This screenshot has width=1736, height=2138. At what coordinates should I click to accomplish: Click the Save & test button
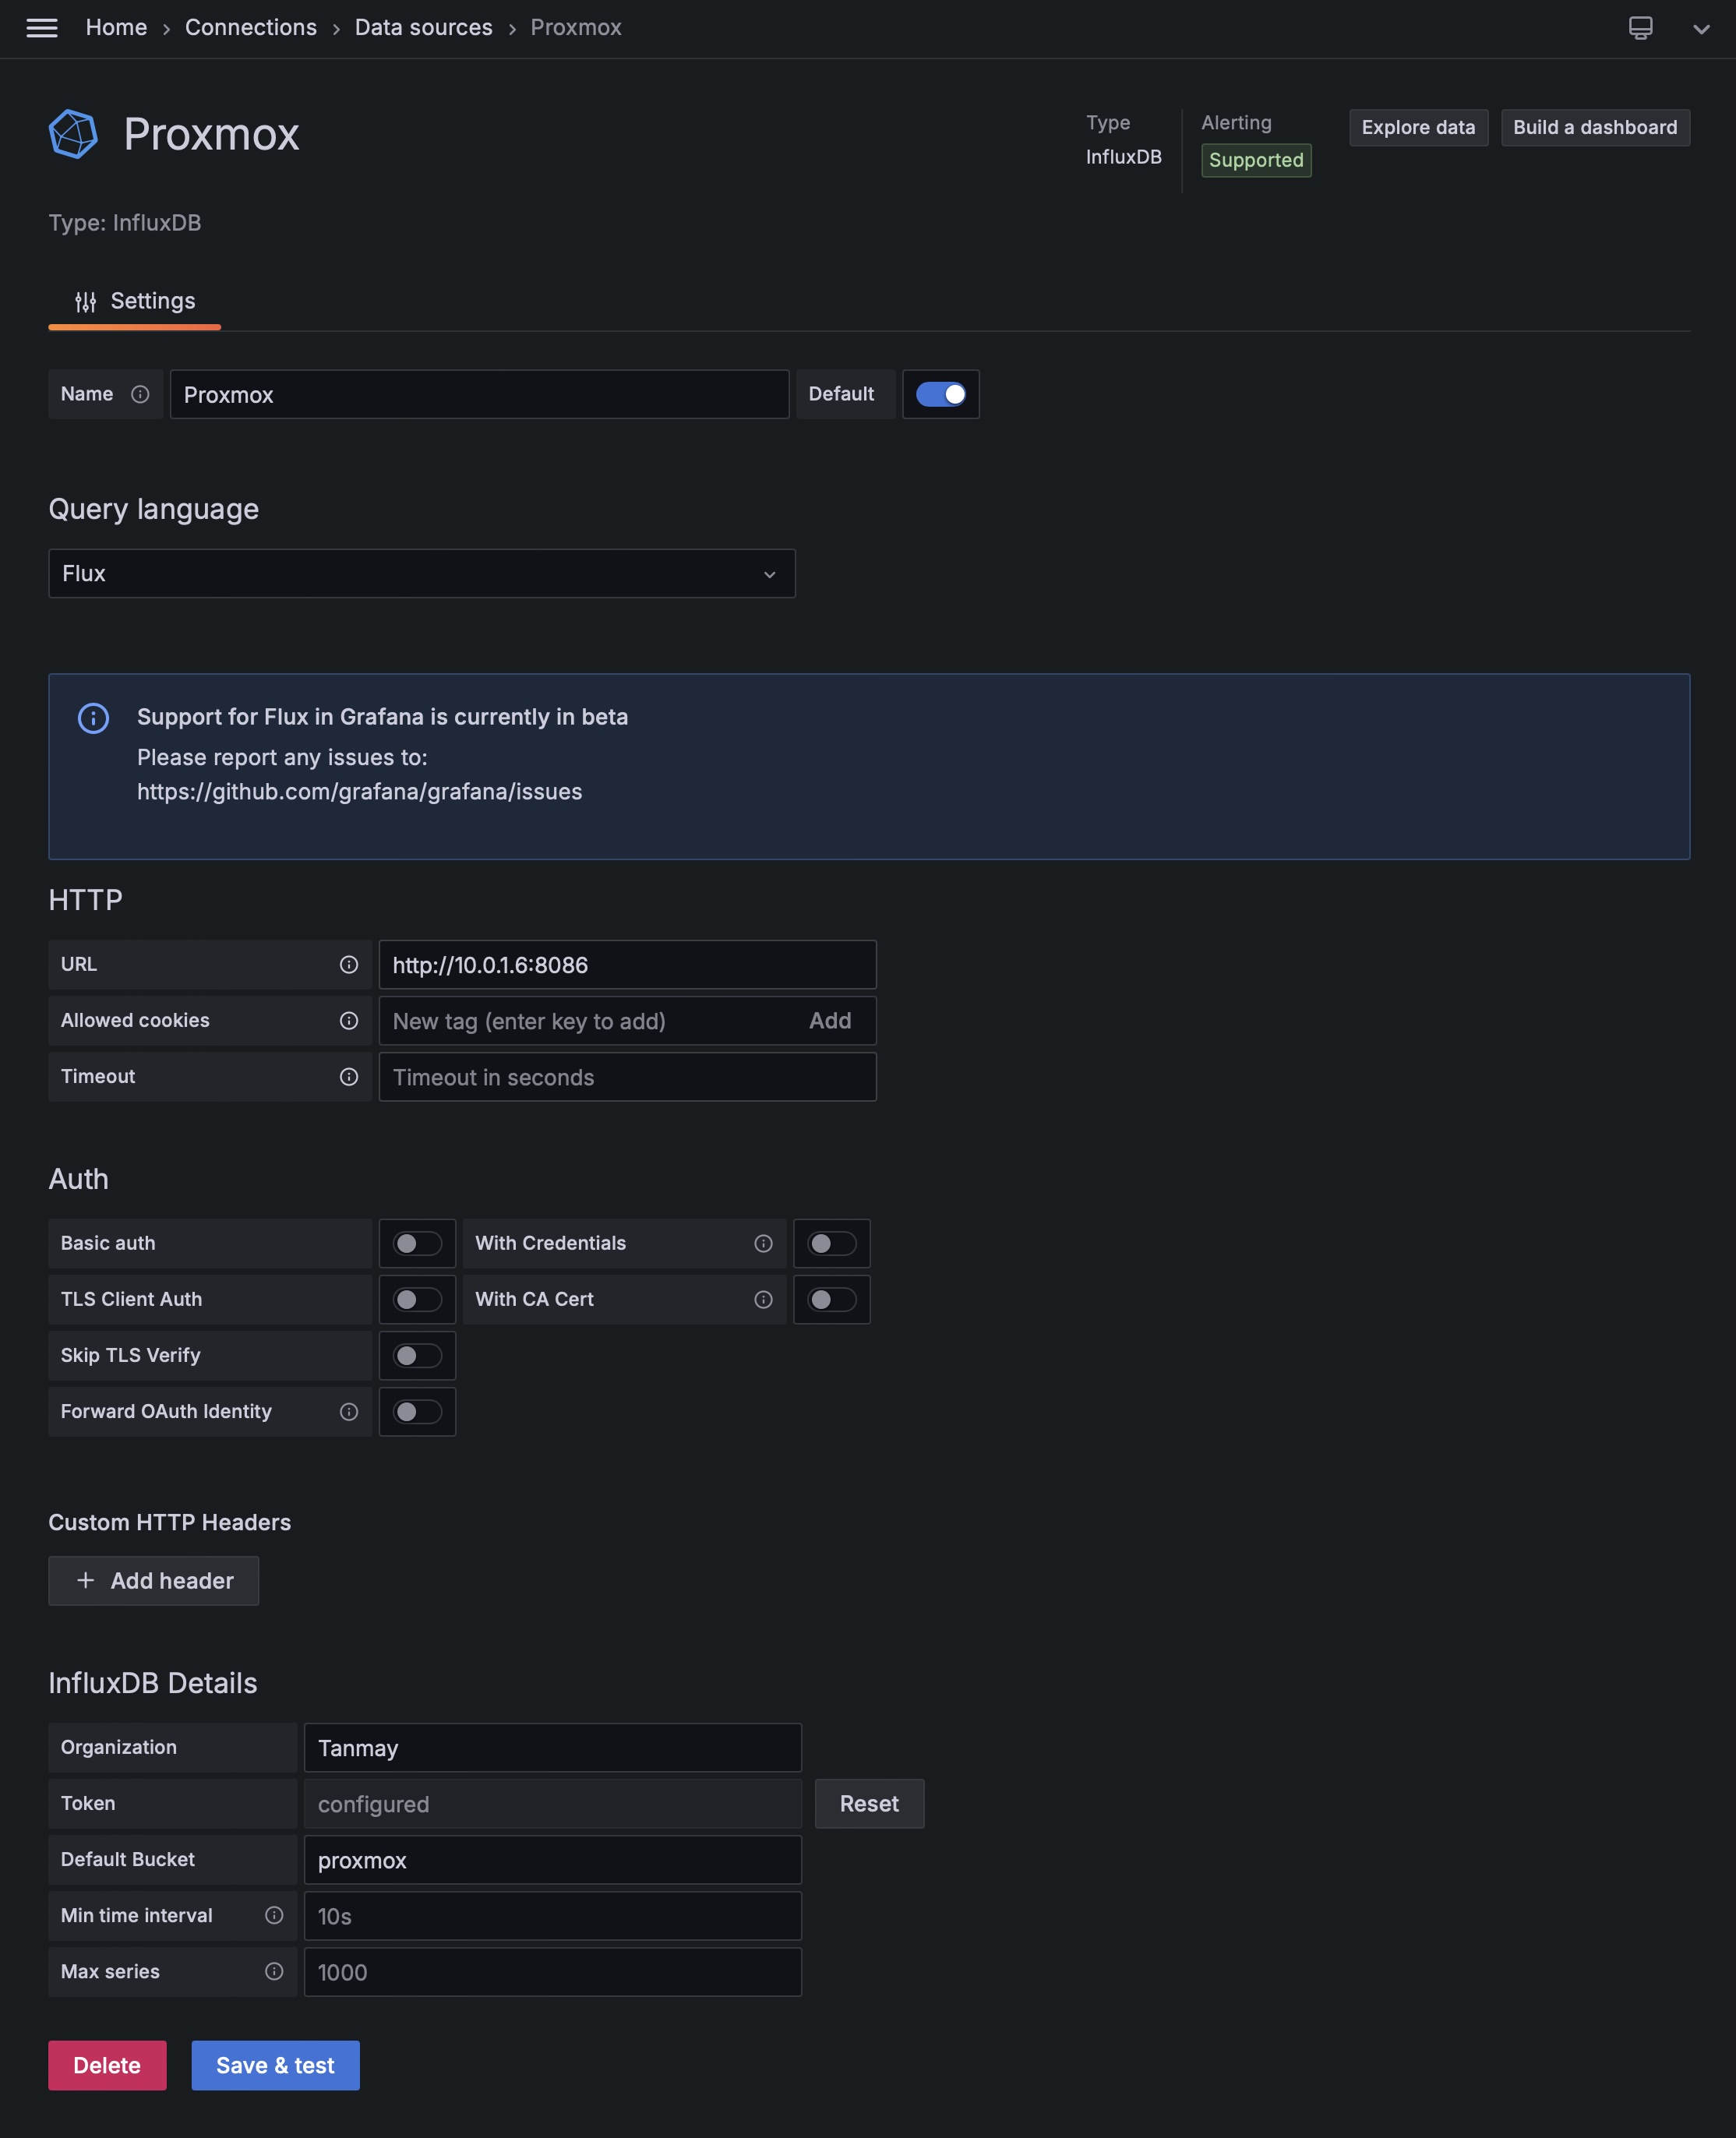275,2065
